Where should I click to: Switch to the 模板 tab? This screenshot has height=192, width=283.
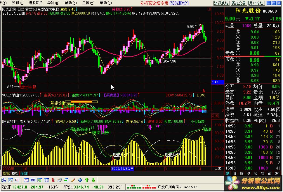click(x=15, y=173)
